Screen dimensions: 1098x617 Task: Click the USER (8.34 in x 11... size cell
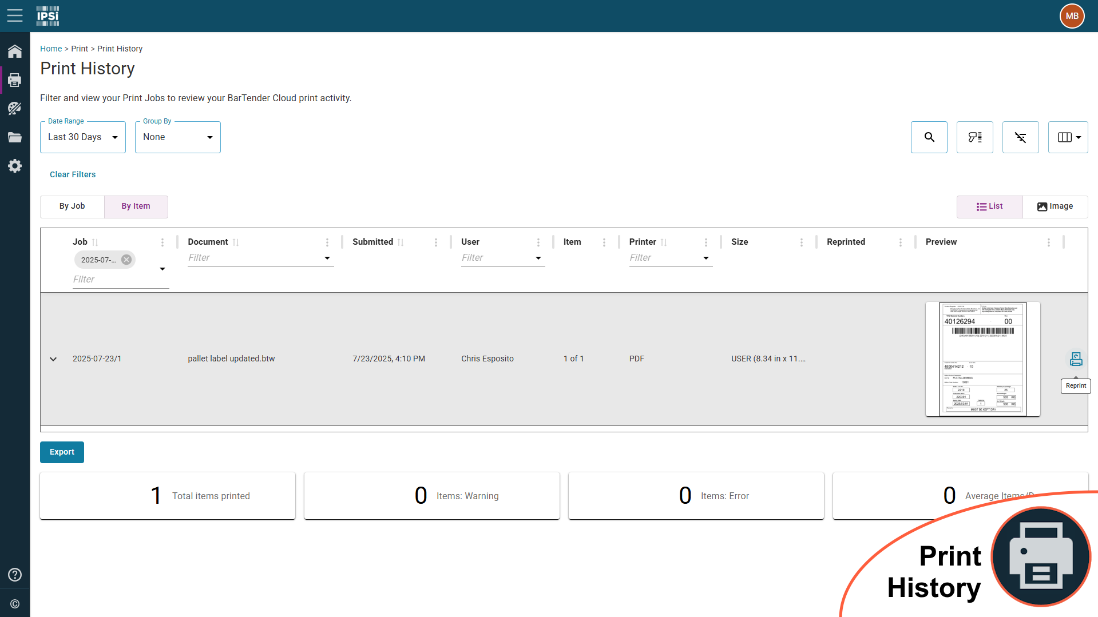[768, 359]
